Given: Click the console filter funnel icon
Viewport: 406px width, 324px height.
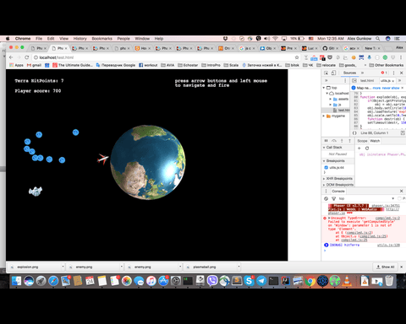Looking at the screenshot, I should pyautogui.click(x=333, y=198).
